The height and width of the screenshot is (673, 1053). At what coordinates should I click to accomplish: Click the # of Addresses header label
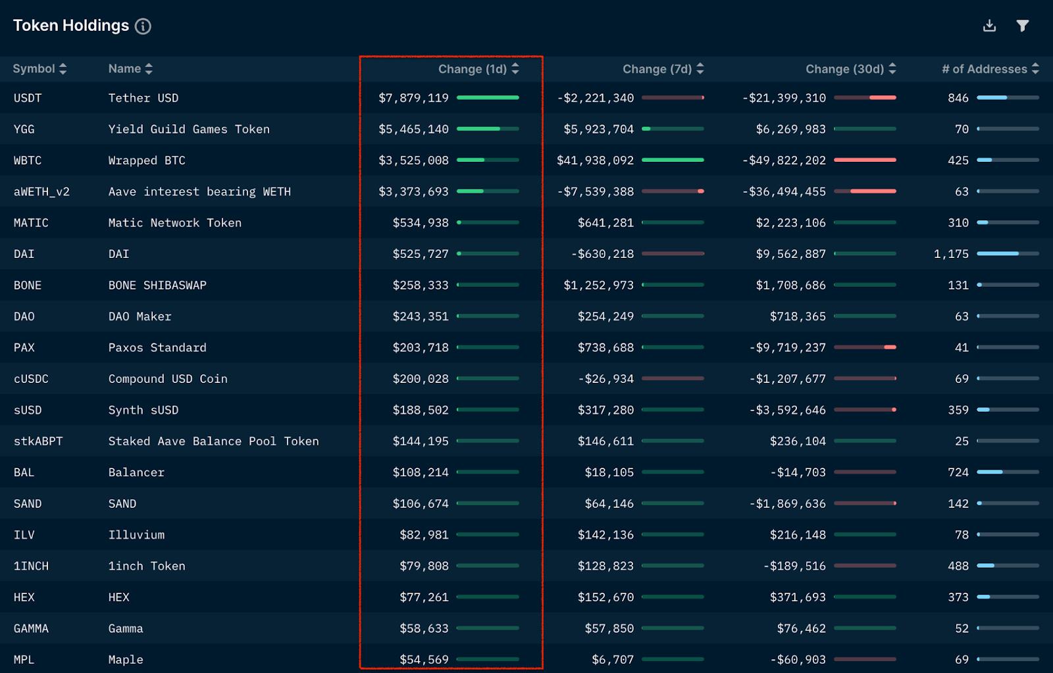[x=985, y=69]
